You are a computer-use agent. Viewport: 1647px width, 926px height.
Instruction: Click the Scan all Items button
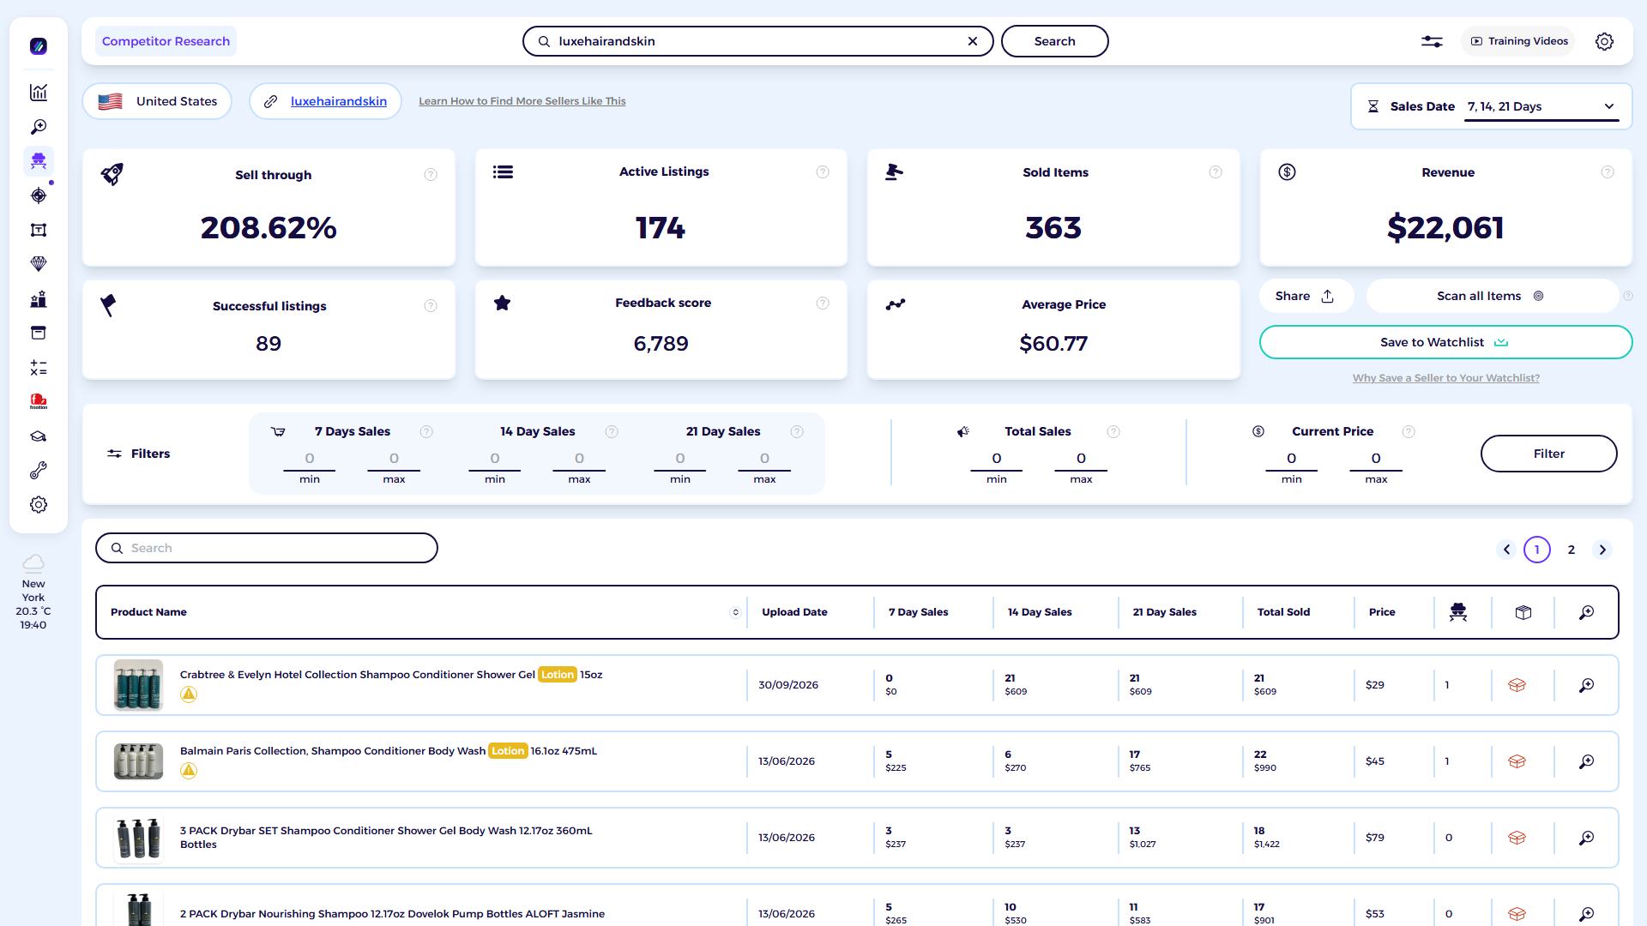(x=1491, y=296)
